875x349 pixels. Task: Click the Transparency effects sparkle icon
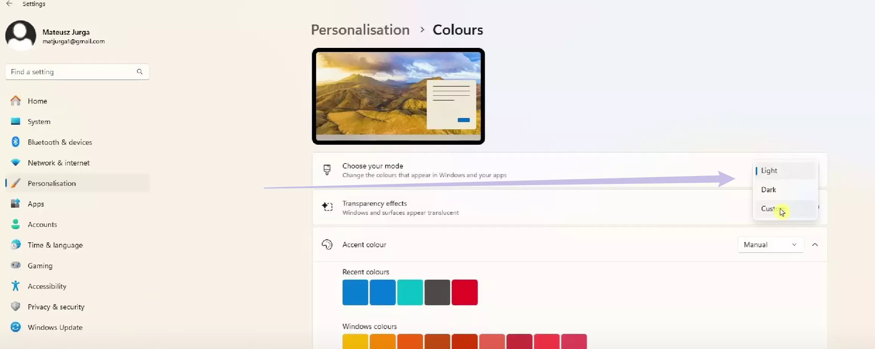327,207
